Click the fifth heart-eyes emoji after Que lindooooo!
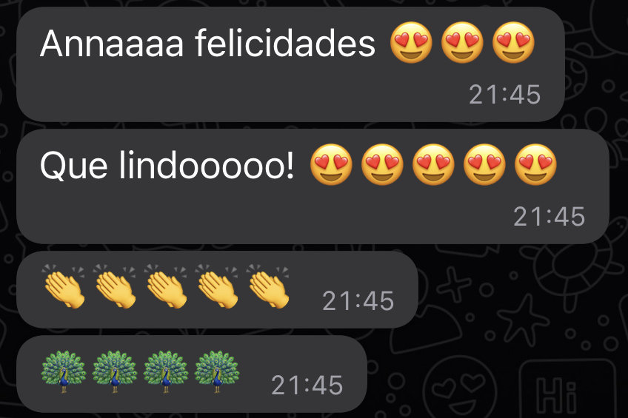628x418 pixels. coord(535,164)
